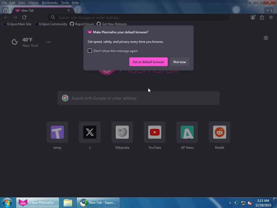Click the Google logo in the search box
This screenshot has height=208, width=277.
pos(65,98)
